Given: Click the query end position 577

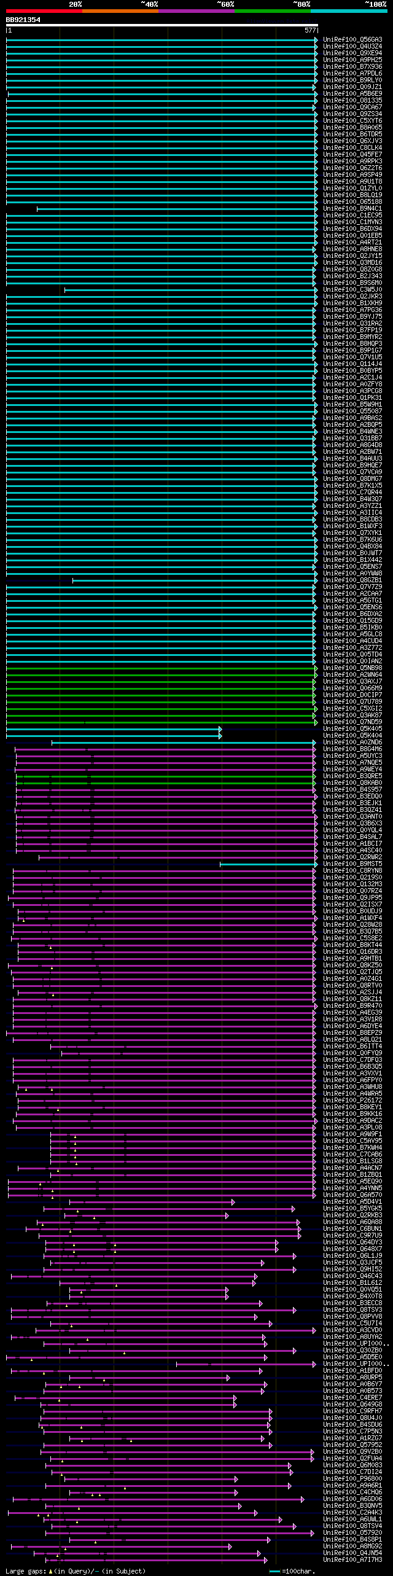Looking at the screenshot, I should [x=310, y=30].
